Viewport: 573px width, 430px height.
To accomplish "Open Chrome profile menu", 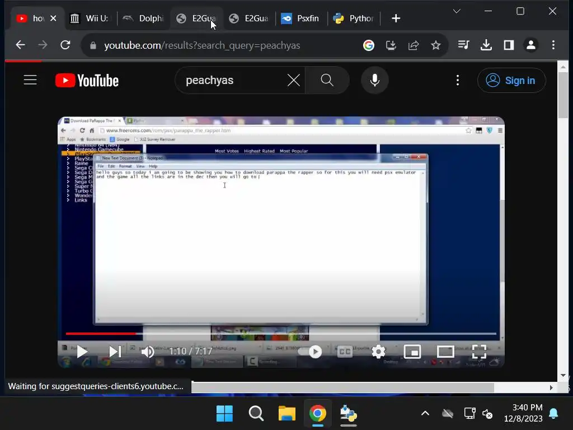I will pos(531,45).
